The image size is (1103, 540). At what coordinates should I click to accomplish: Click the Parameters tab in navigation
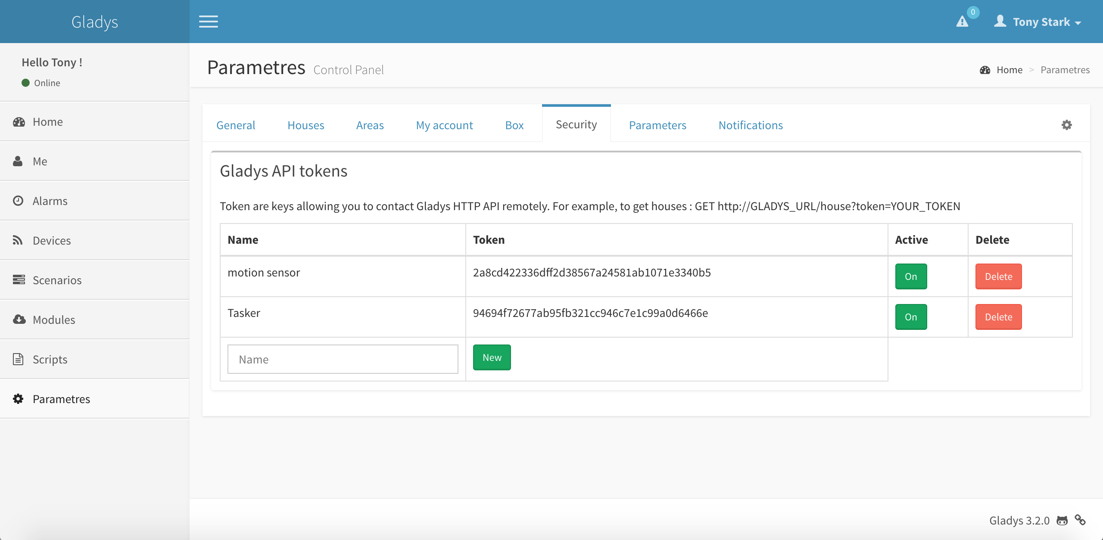[657, 124]
